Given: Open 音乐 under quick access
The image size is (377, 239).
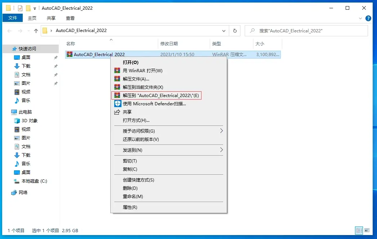Looking at the screenshot, I should (26, 100).
